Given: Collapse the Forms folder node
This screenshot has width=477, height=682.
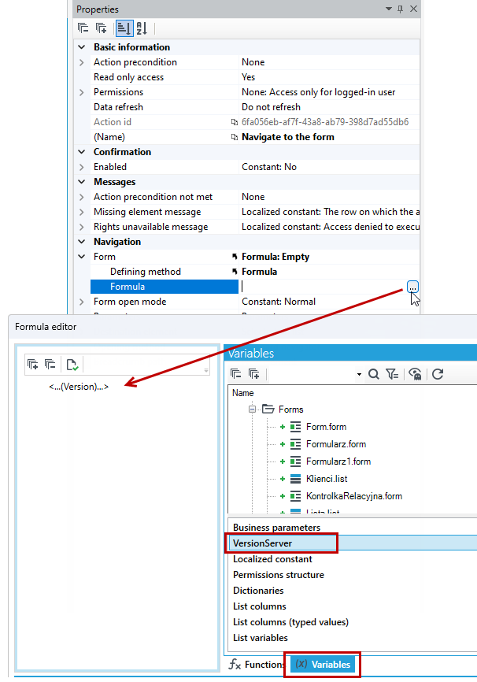Looking at the screenshot, I should click(252, 410).
